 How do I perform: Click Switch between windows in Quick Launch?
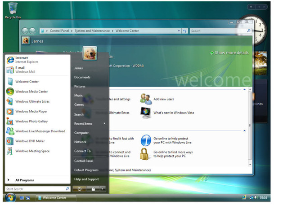[x=28, y=198]
